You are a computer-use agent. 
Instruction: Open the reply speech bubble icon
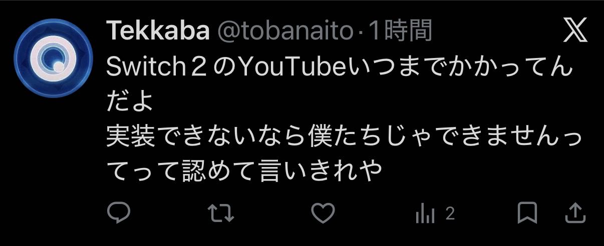coord(119,213)
